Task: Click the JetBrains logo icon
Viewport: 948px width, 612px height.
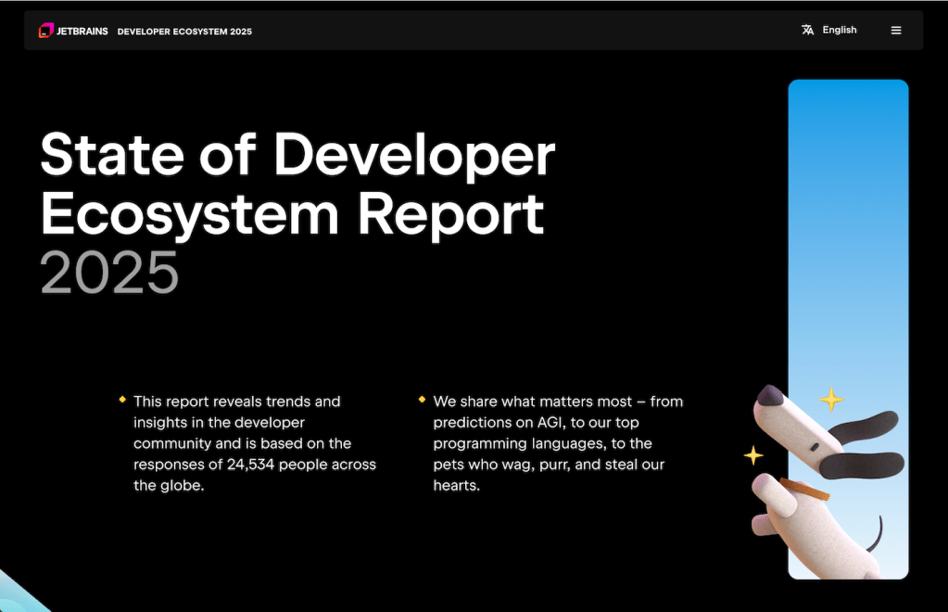Action: click(45, 31)
